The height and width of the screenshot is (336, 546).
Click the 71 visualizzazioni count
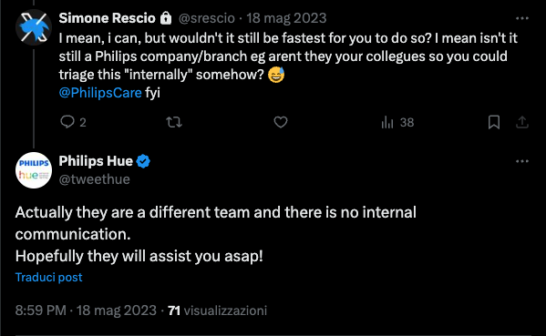click(x=217, y=311)
